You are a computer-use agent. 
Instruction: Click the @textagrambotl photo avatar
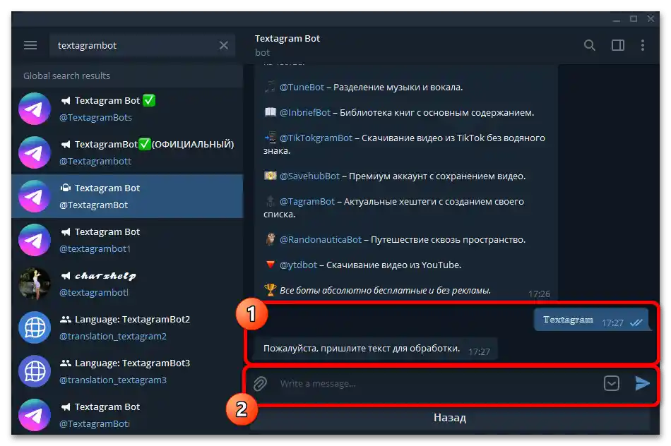click(35, 284)
